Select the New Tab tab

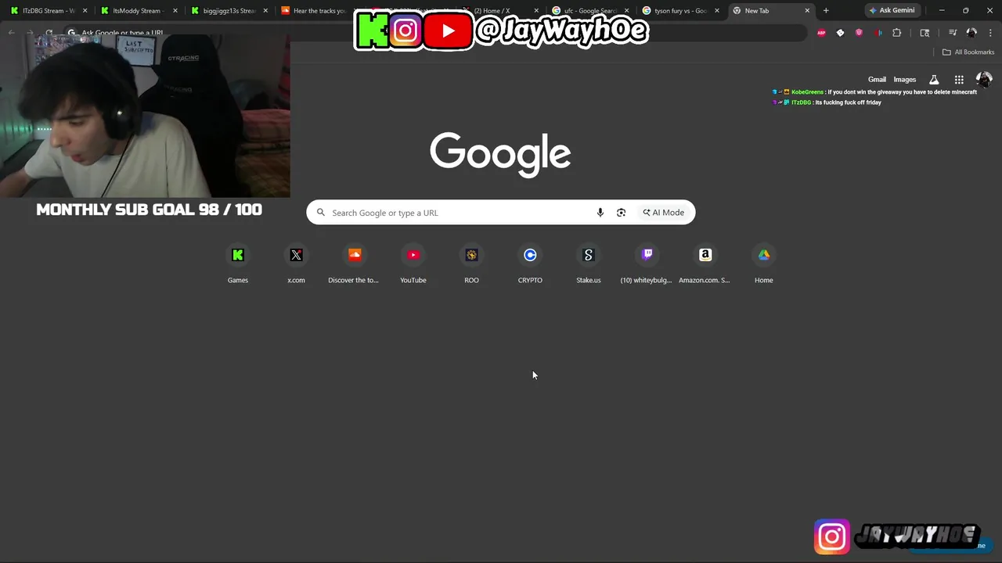[x=771, y=11]
